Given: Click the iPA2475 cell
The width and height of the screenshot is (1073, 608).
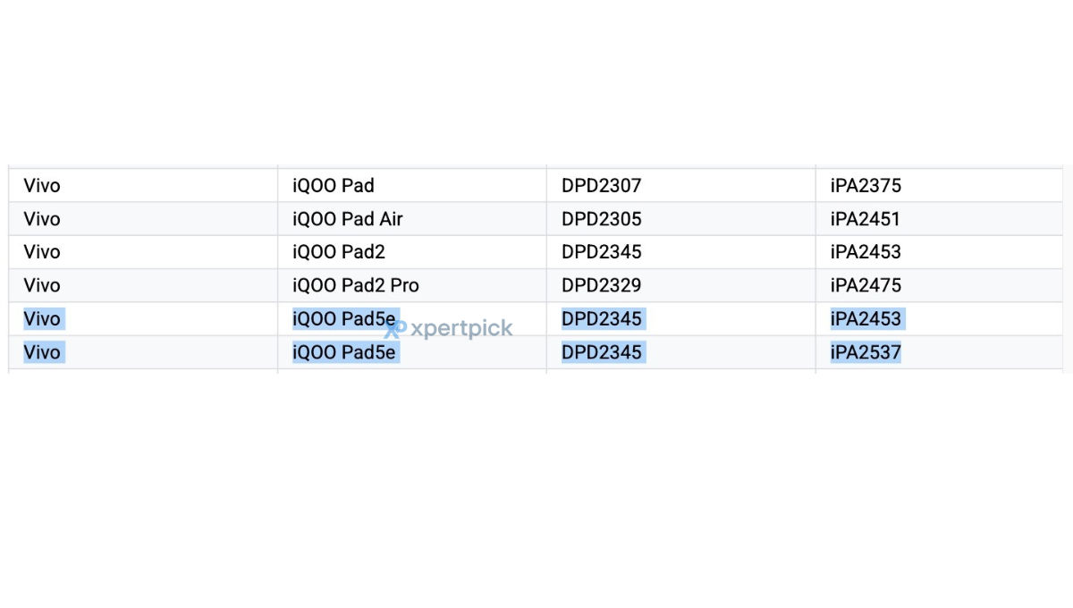Looking at the screenshot, I should click(x=939, y=285).
